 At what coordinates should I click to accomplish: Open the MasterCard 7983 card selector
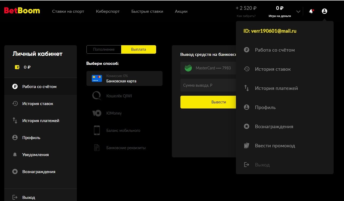[208, 68]
